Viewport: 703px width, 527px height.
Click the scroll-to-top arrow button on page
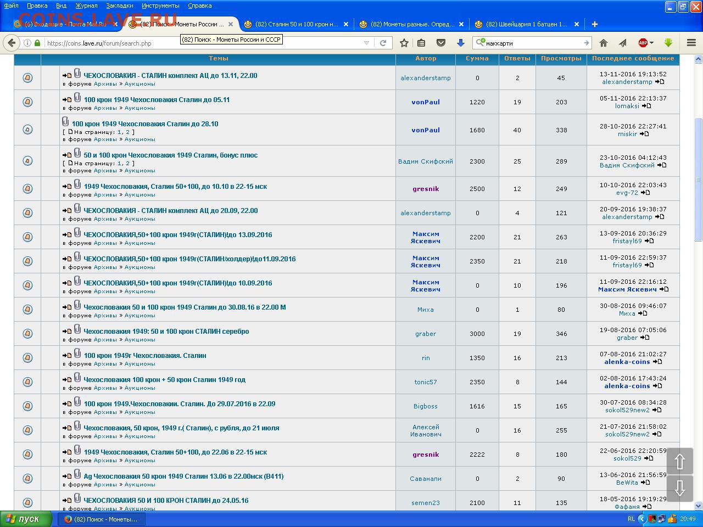[x=680, y=462]
